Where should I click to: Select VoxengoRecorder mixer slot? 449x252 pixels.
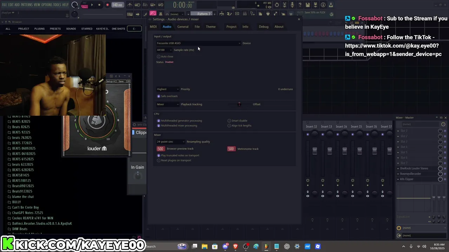coord(410,174)
